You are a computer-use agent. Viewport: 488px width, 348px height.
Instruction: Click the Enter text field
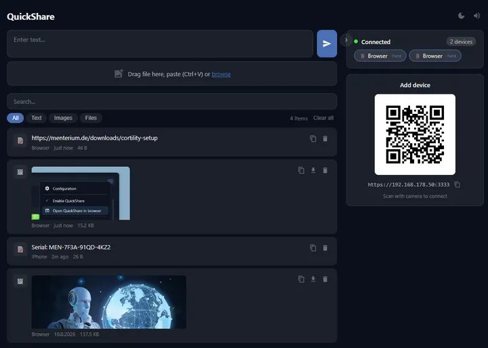(160, 43)
